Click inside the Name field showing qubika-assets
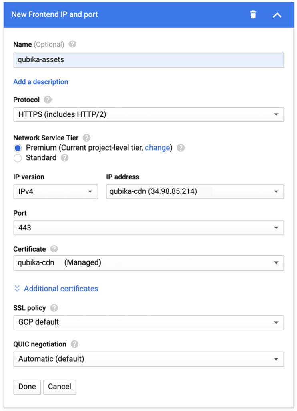This screenshot has width=297, height=411. [148, 59]
